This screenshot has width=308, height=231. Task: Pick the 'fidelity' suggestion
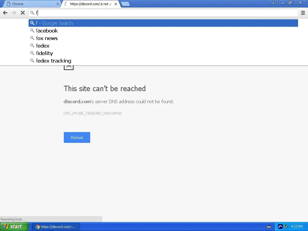pyautogui.click(x=163, y=53)
